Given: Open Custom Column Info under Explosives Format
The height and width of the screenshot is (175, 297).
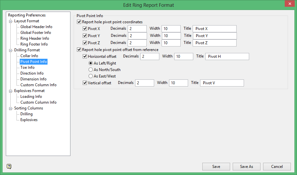Looking at the screenshot, I should (x=38, y=102).
